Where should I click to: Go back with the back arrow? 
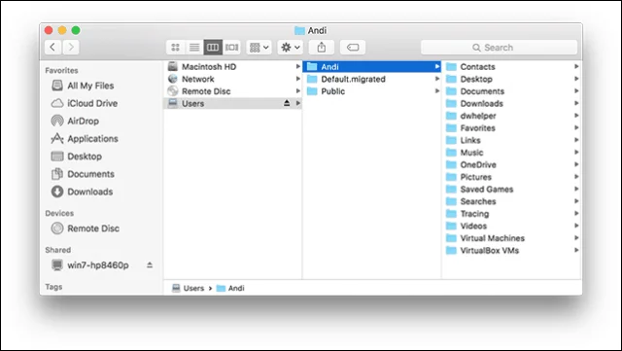tap(52, 48)
